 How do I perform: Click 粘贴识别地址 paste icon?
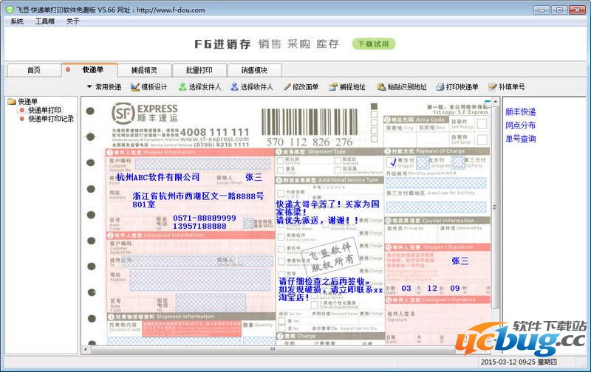pos(381,87)
